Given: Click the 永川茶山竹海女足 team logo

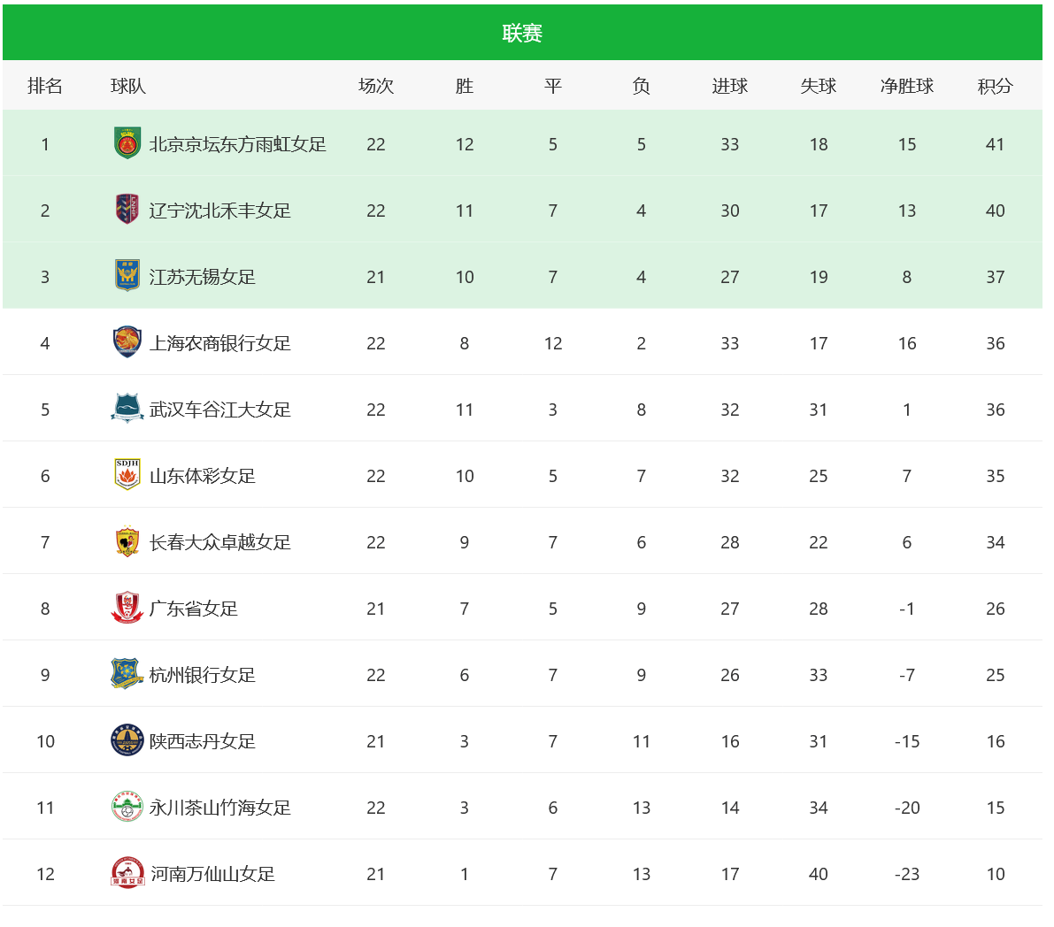Looking at the screenshot, I should (127, 807).
